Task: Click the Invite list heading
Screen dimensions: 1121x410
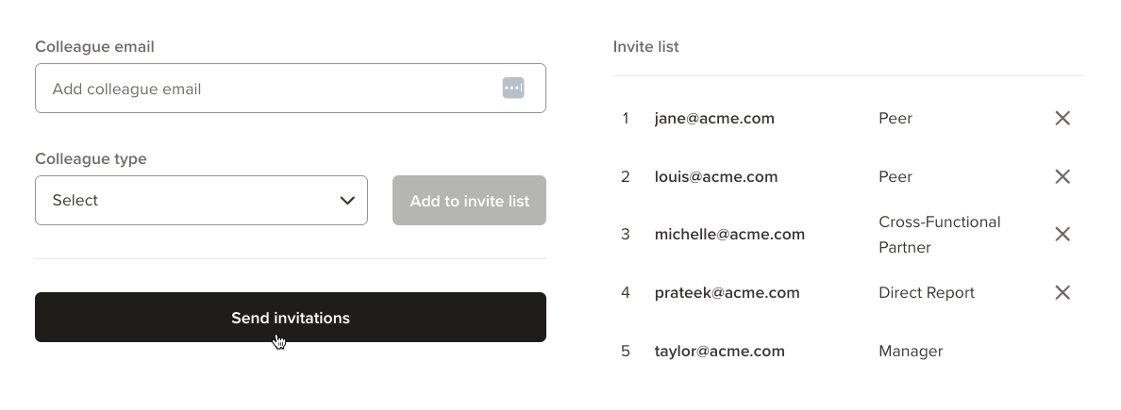Action: [x=645, y=46]
